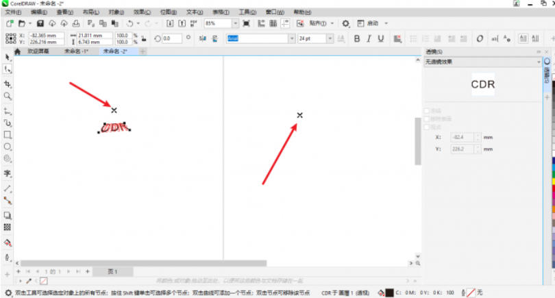Open the 编辑 Edit menu
Screen dimensions: 555x298
tap(39, 12)
